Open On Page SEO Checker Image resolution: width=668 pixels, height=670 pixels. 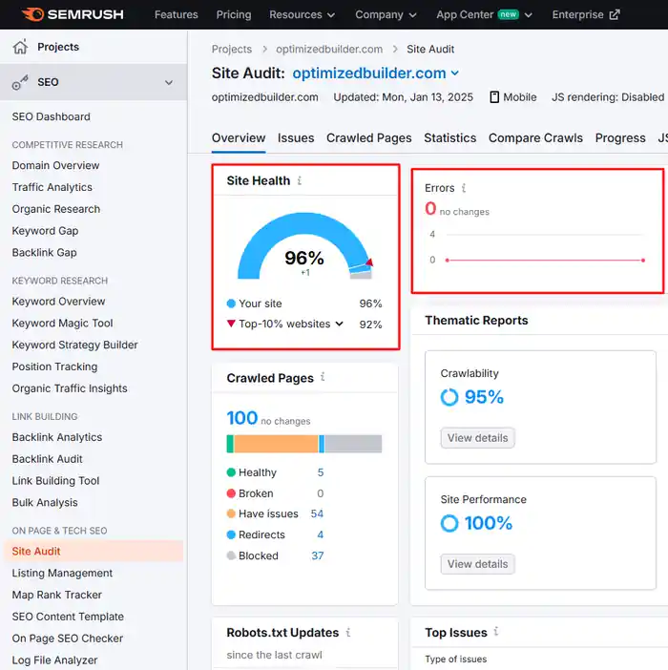[68, 639]
